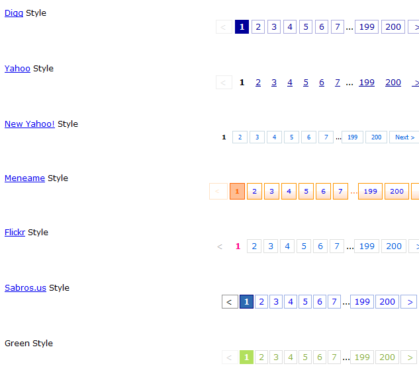
Task: Select page 7 in Green style row
Action: [334, 357]
